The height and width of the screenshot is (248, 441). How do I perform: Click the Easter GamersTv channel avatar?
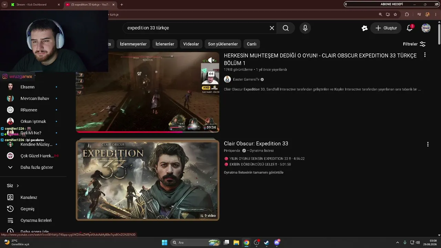pos(227,79)
